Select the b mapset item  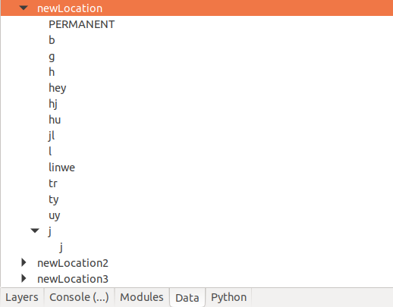coord(52,40)
